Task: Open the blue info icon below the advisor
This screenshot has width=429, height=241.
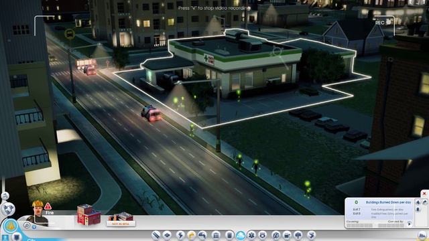Action: (x=34, y=227)
